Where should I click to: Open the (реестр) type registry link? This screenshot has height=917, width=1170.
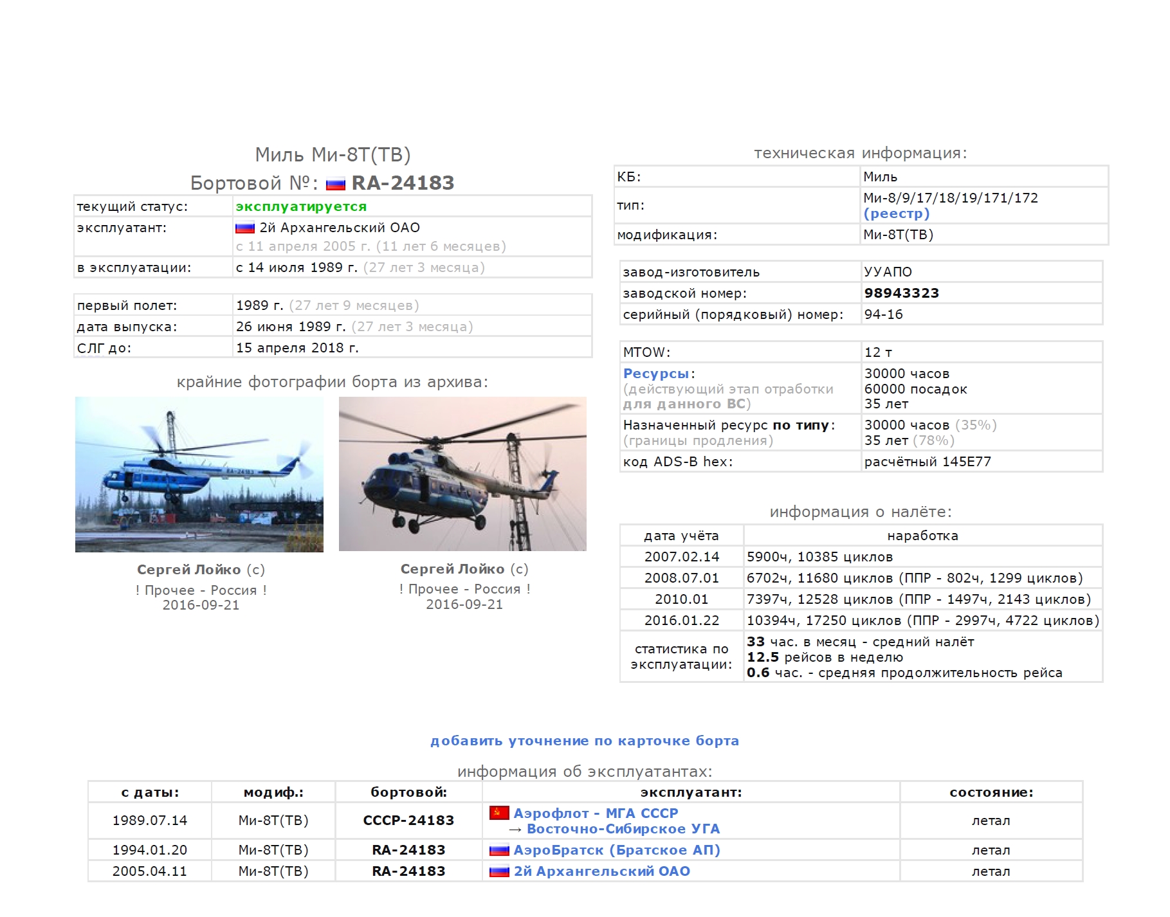pyautogui.click(x=896, y=213)
